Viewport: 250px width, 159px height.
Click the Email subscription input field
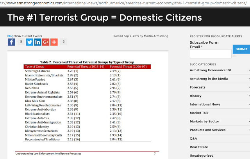[x=211, y=54]
